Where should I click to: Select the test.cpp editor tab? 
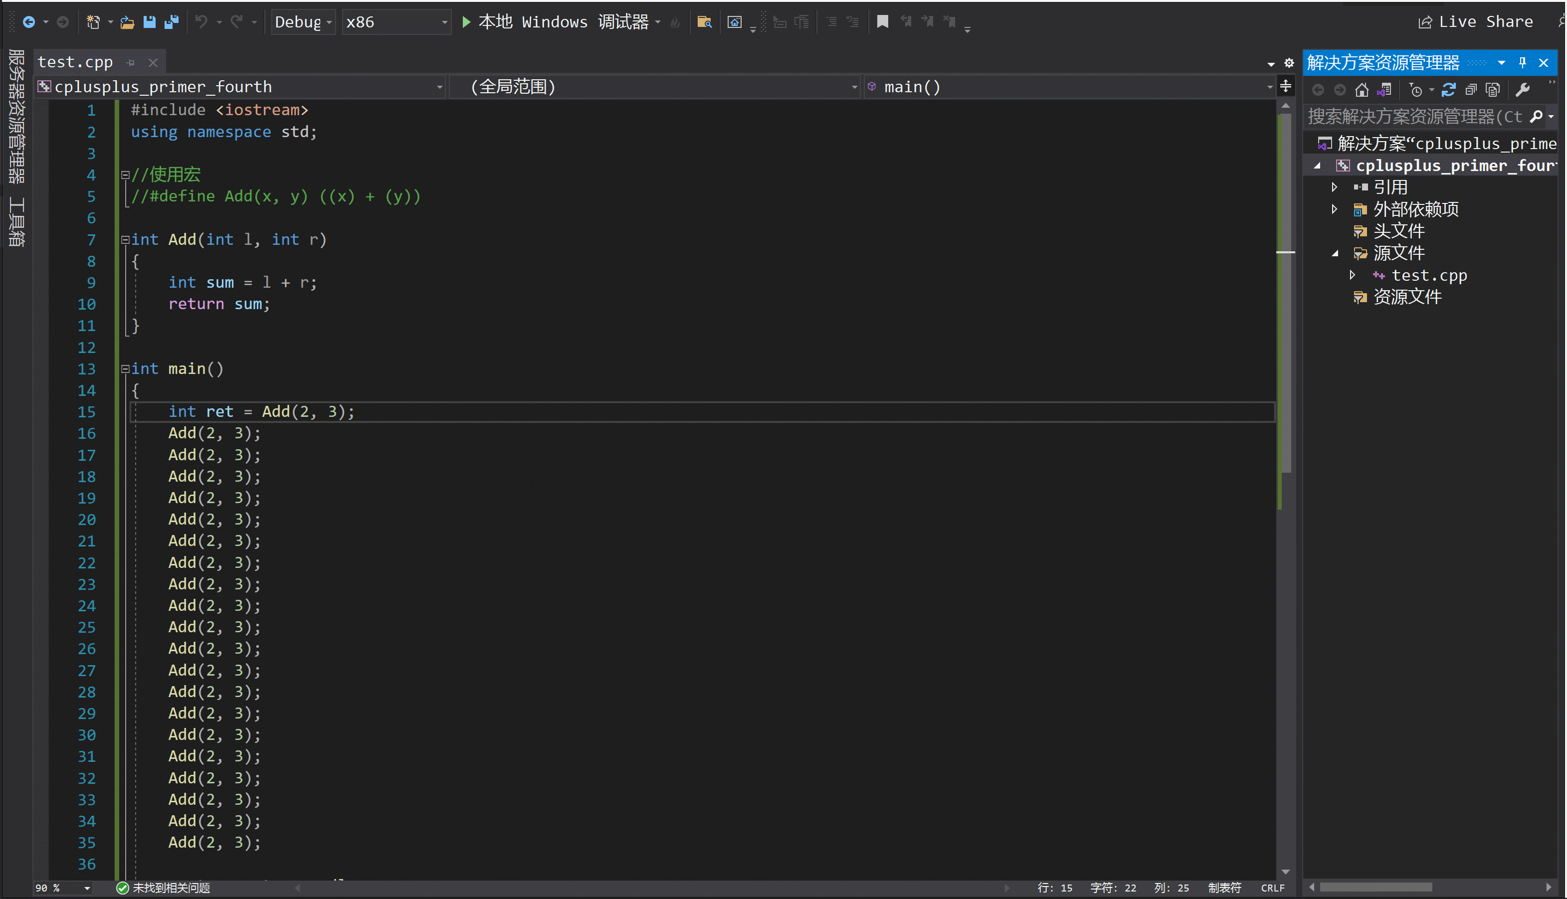tap(75, 62)
